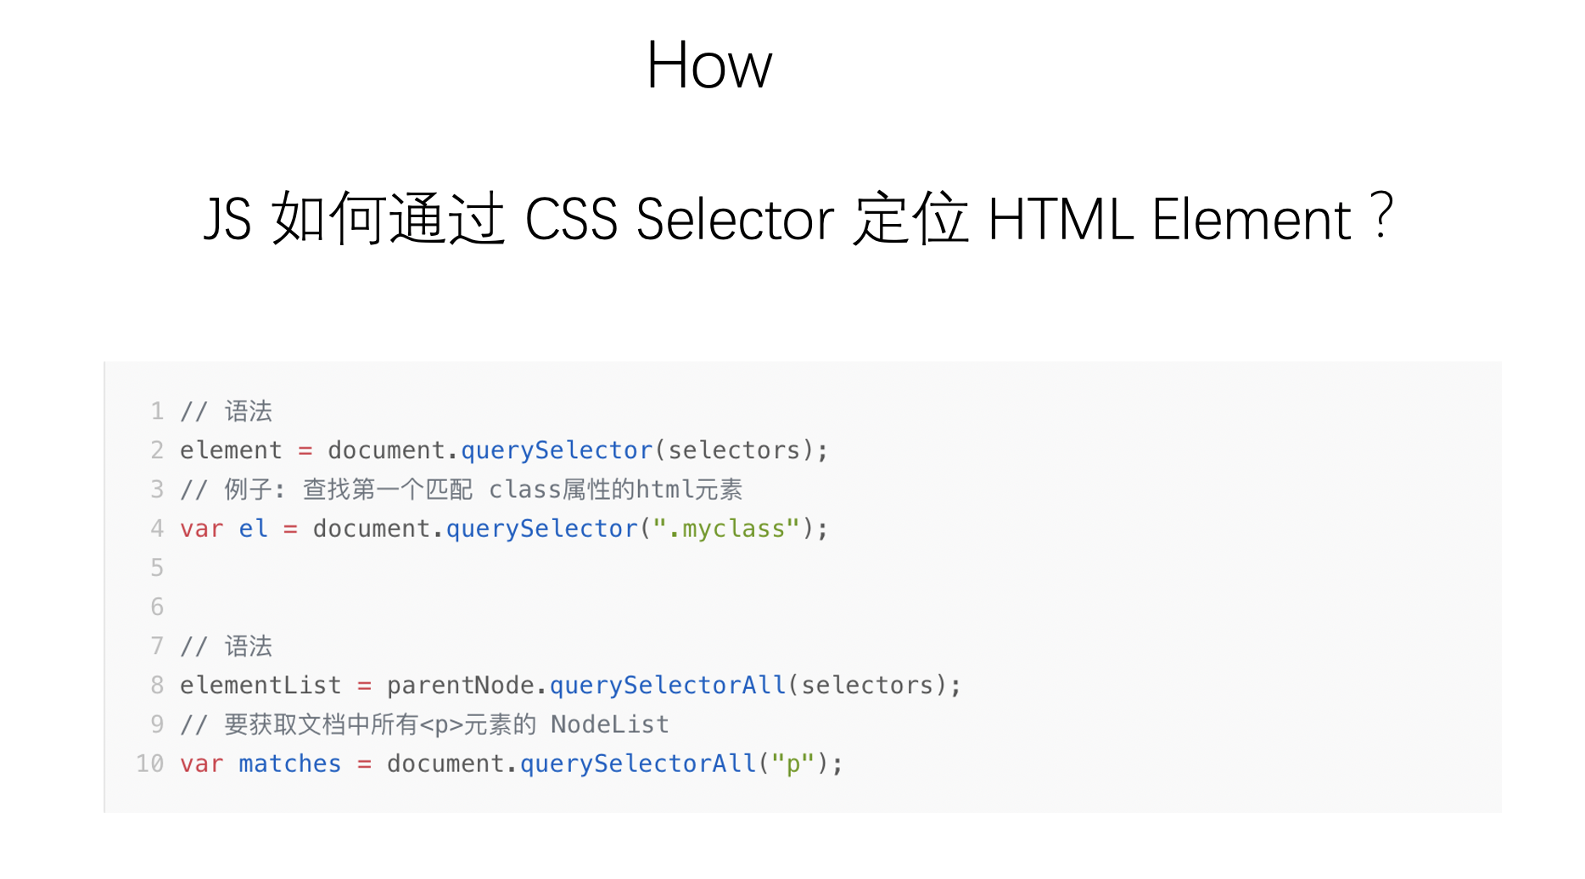
Task: Click the ".myclass" string literal
Action: coord(726,529)
